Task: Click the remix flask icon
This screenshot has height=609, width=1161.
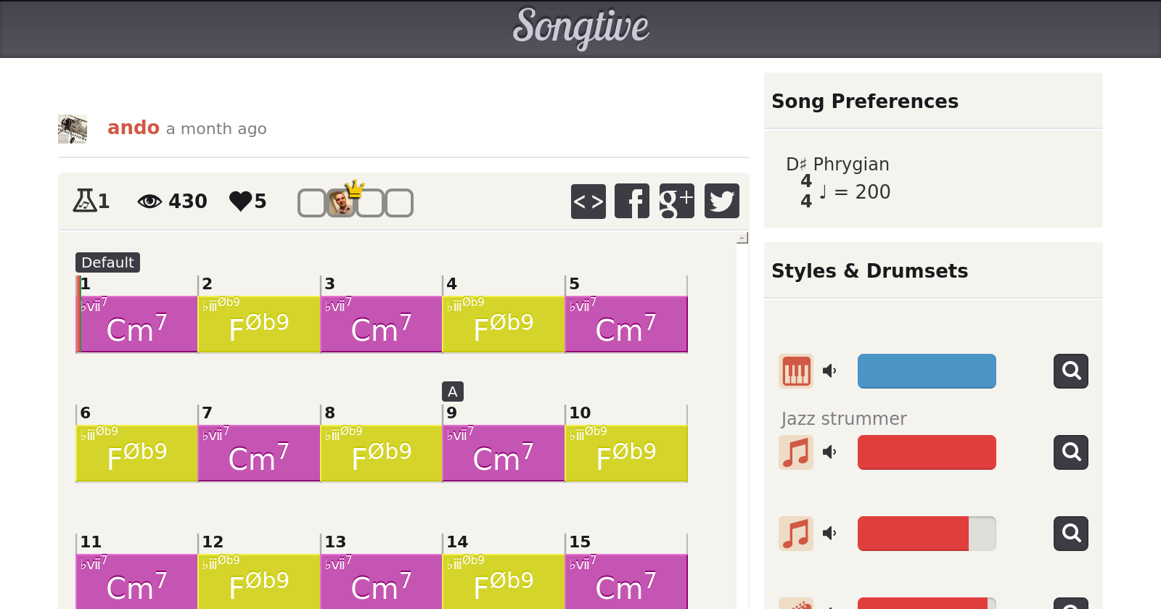Action: pos(84,201)
